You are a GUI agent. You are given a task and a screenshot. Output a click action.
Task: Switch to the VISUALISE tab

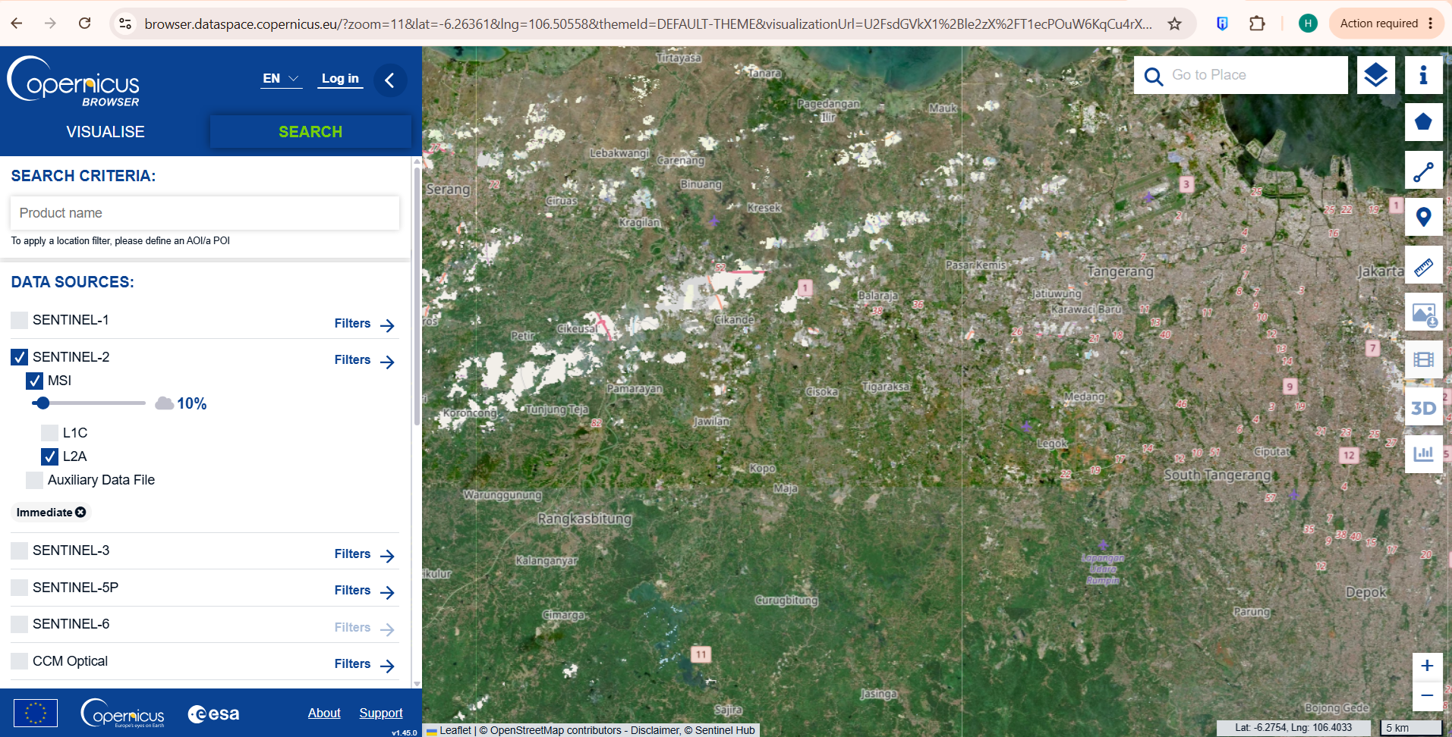point(106,132)
